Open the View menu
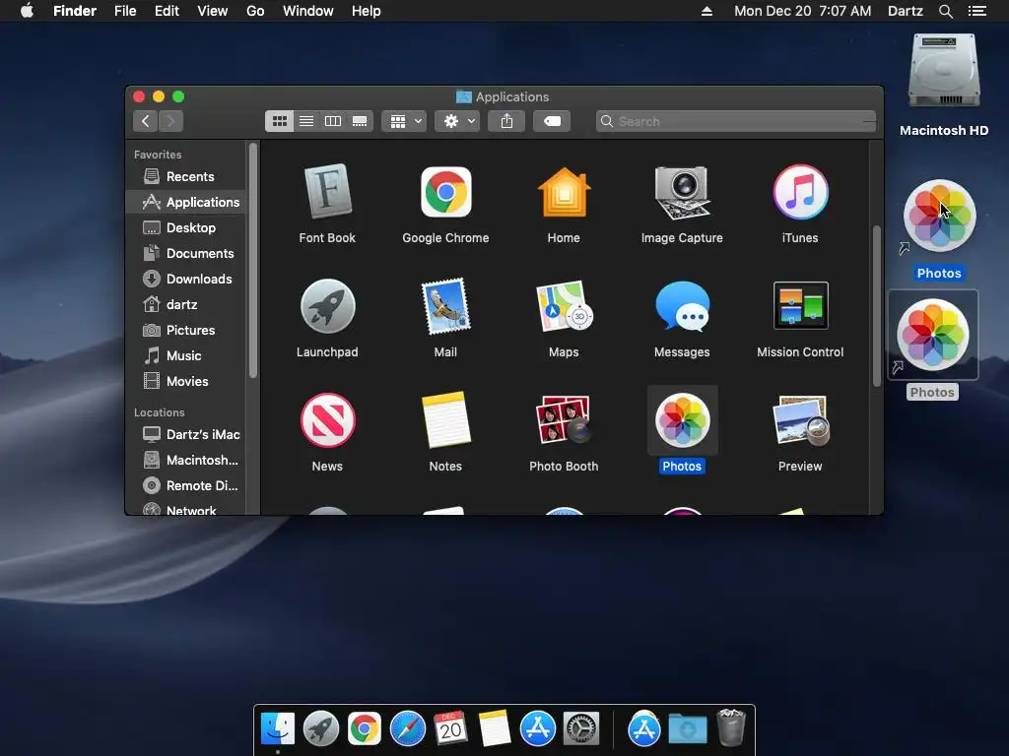 click(x=213, y=11)
